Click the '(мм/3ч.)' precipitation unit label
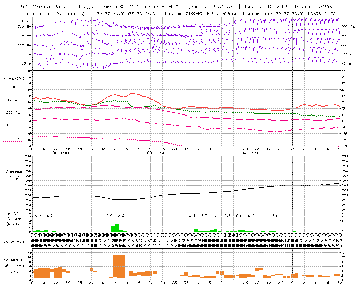The width and height of the screenshot is (356, 285). (14, 213)
